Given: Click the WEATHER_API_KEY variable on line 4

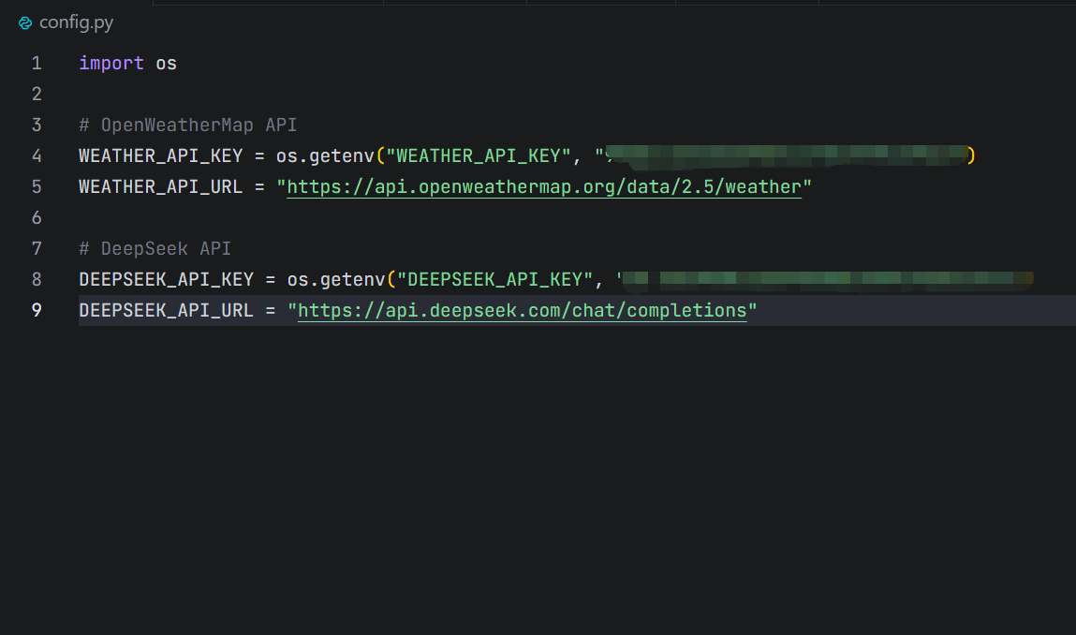Looking at the screenshot, I should [x=160, y=155].
